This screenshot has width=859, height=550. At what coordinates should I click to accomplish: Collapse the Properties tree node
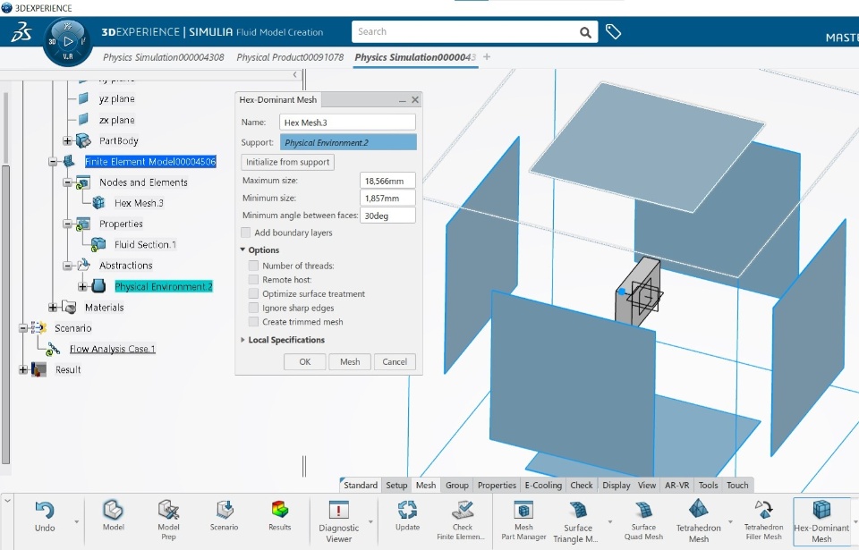click(67, 224)
